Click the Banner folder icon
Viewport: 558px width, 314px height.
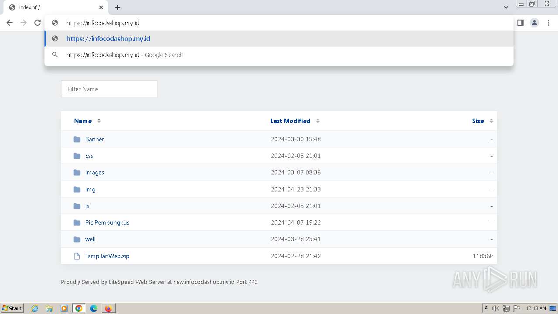click(77, 139)
